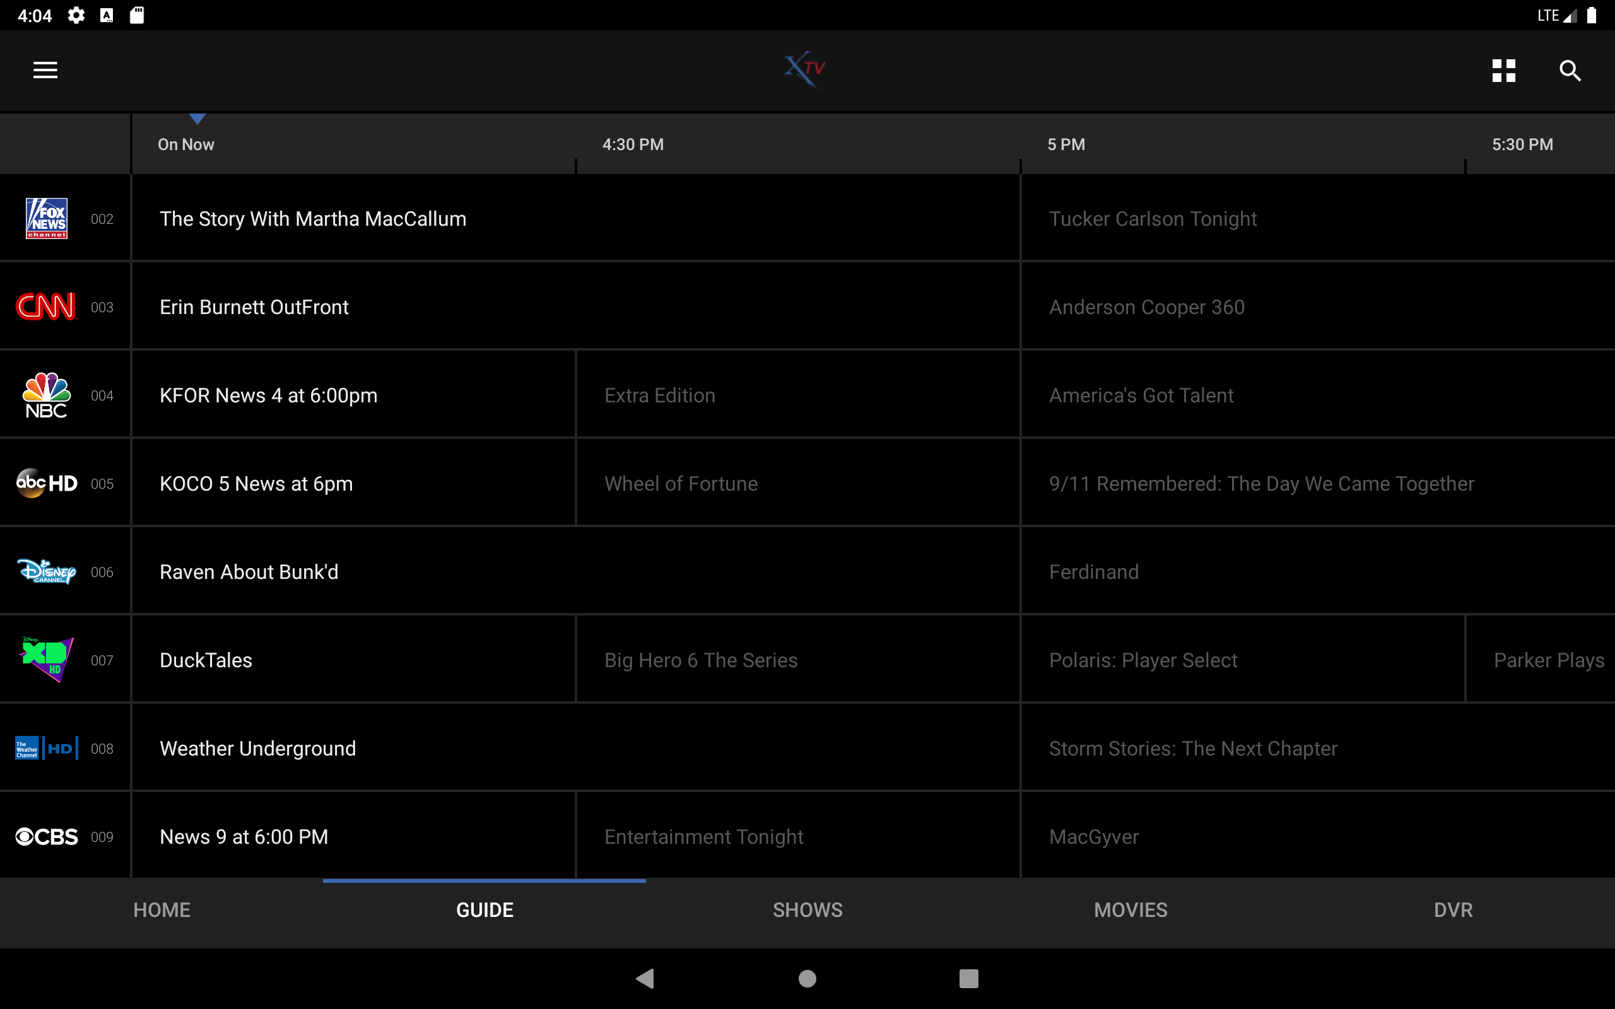Open Android settings from the status bar
The image size is (1615, 1009).
pos(77,15)
